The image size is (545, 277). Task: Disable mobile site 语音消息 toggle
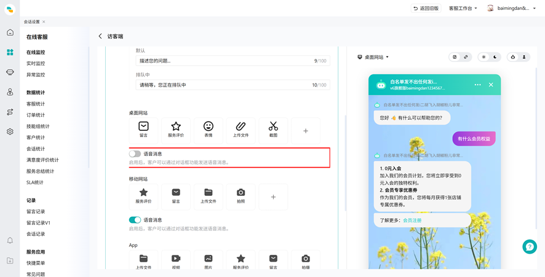(135, 220)
